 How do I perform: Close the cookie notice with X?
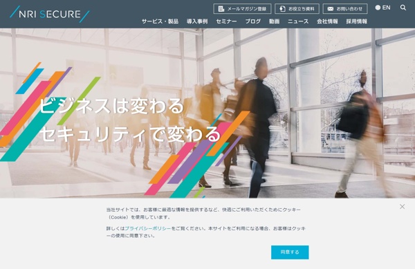coord(402,207)
